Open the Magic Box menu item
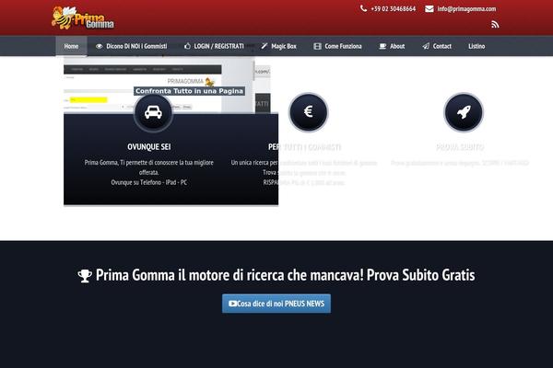 [278, 46]
